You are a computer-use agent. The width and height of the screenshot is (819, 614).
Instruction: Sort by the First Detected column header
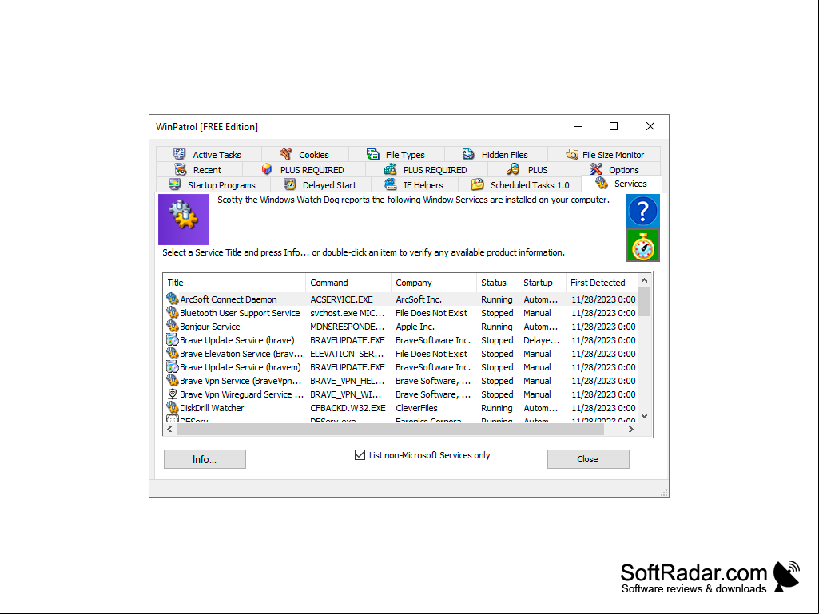[602, 283]
